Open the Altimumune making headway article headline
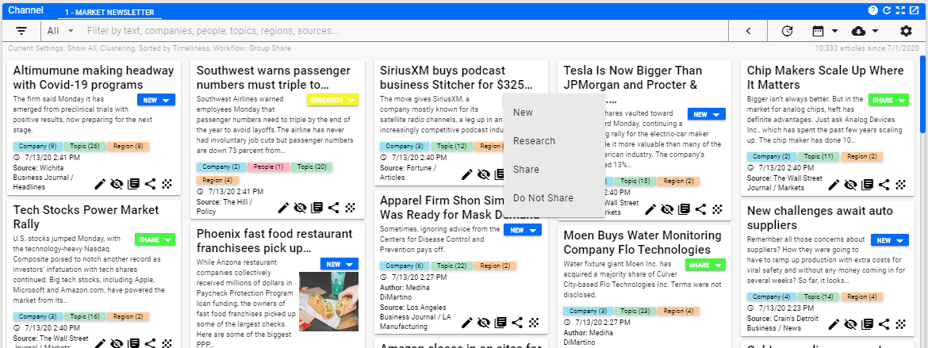The image size is (928, 348). 94,78
